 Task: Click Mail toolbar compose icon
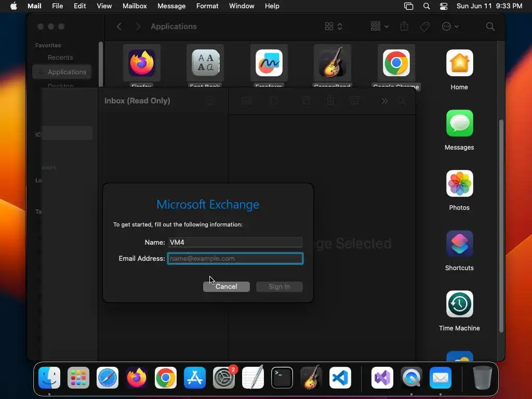274,101
